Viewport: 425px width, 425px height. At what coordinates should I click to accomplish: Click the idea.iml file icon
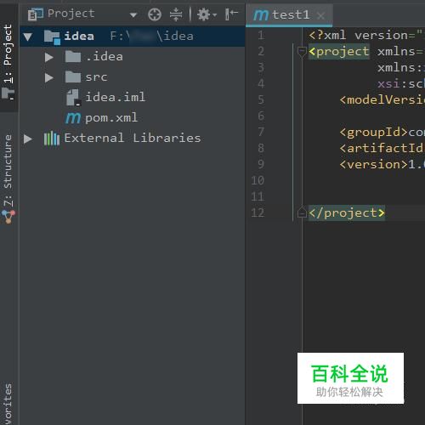(73, 98)
